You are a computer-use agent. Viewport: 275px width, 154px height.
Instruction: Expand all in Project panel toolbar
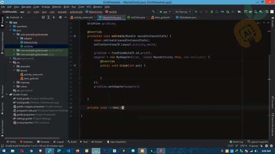click(49, 17)
